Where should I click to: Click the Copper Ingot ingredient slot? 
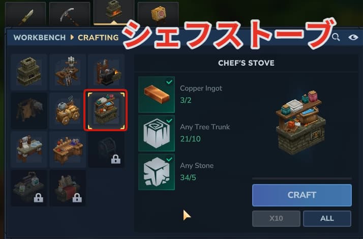tap(157, 95)
